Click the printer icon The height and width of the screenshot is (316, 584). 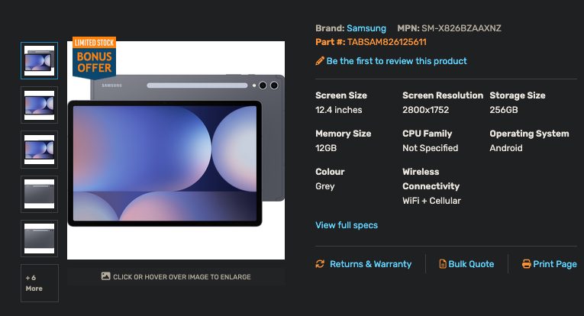pyautogui.click(x=526, y=264)
